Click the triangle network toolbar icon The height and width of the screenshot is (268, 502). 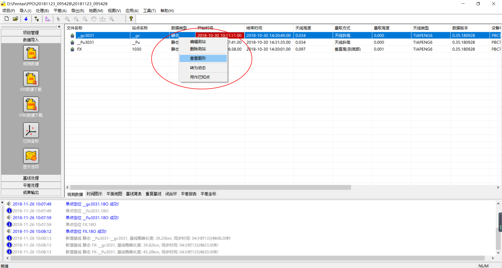48,19
